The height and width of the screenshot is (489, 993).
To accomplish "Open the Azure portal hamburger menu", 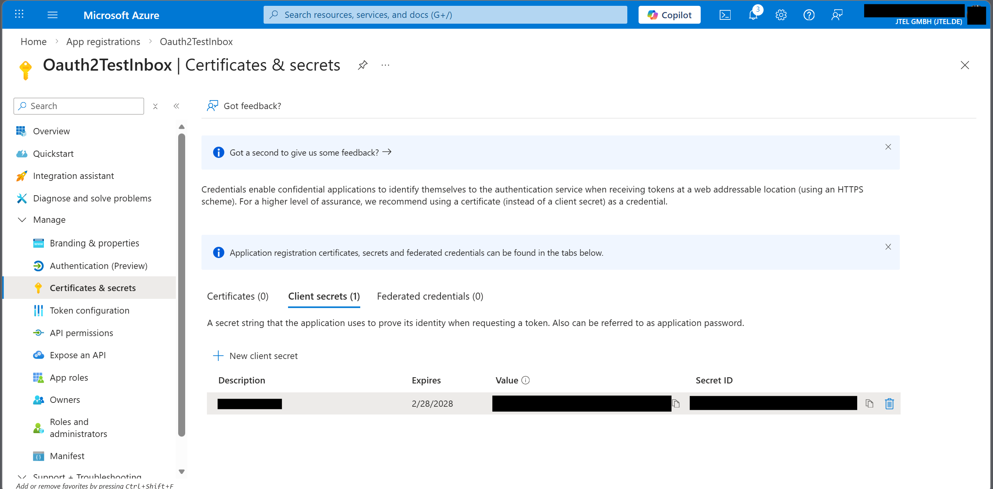I will click(x=52, y=15).
